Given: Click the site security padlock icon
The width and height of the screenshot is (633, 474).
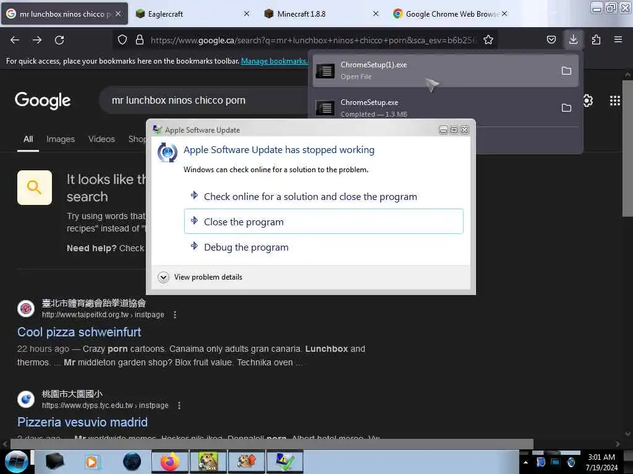Looking at the screenshot, I should coord(140,40).
